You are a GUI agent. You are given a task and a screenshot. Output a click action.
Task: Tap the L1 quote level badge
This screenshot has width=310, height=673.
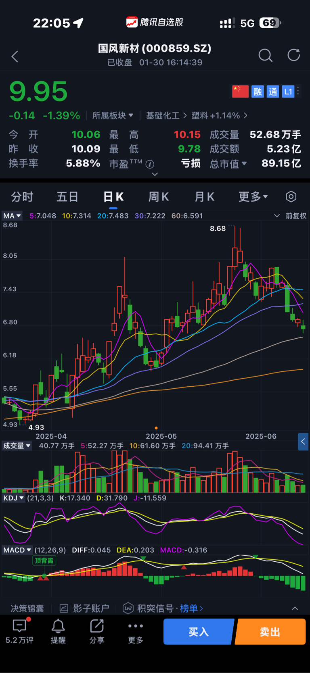point(288,92)
